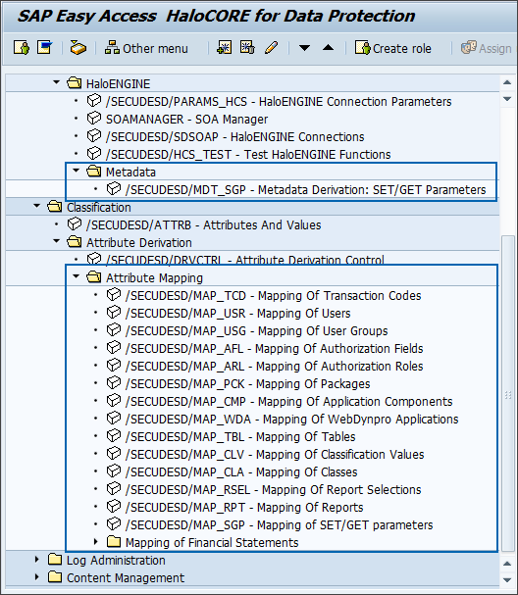Click the Delete Favorites icon
The height and width of the screenshot is (595, 518).
coord(247,48)
